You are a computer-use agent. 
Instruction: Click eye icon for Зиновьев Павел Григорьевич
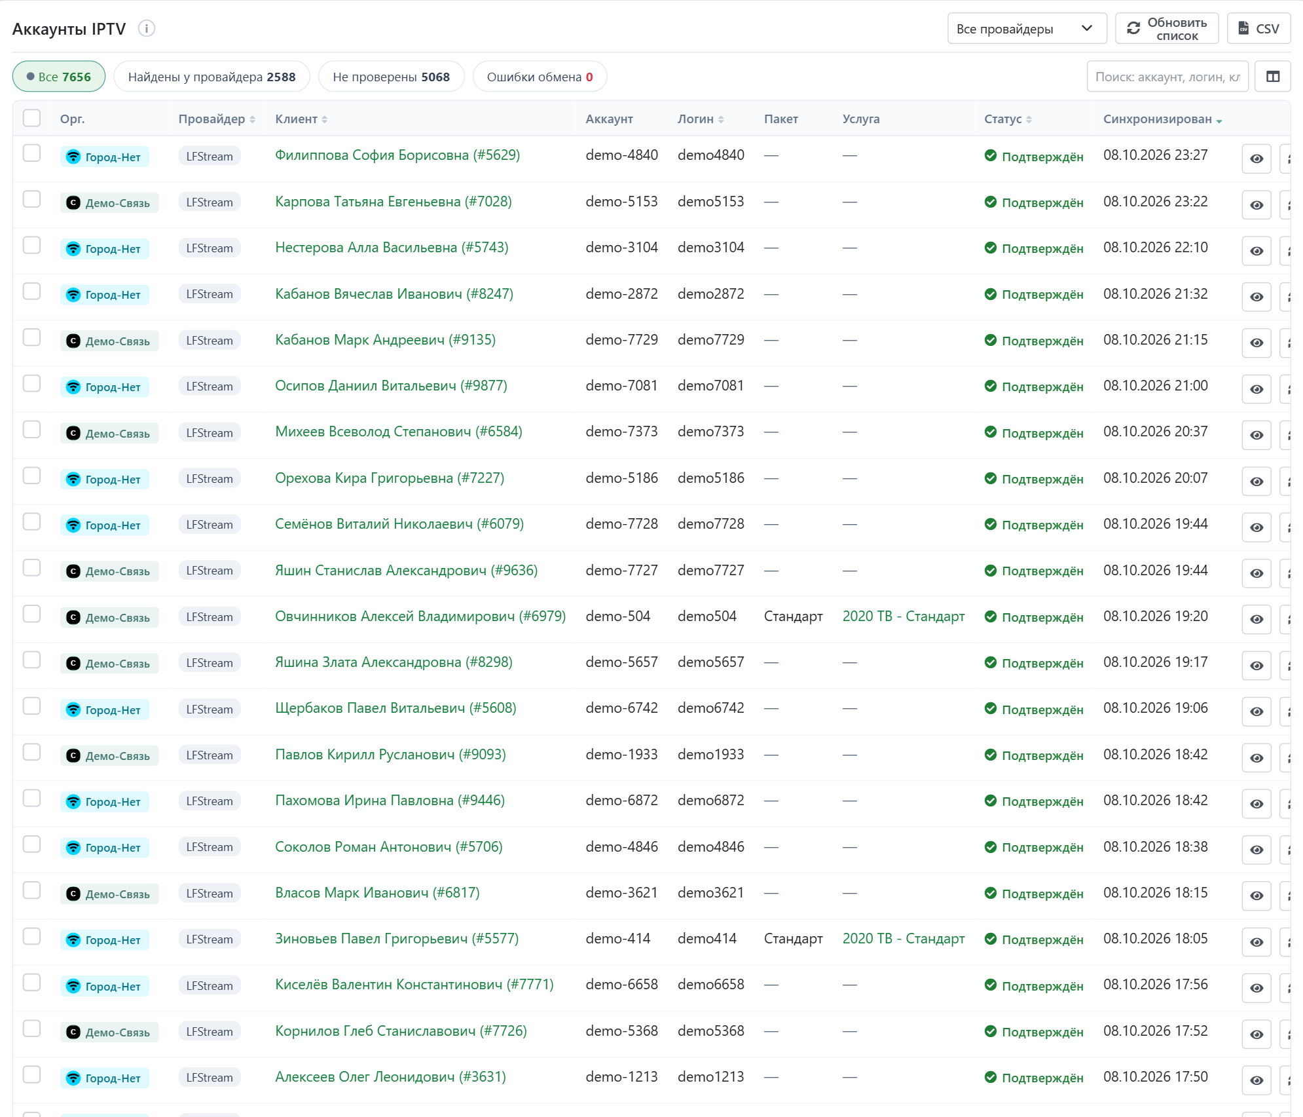tap(1256, 942)
